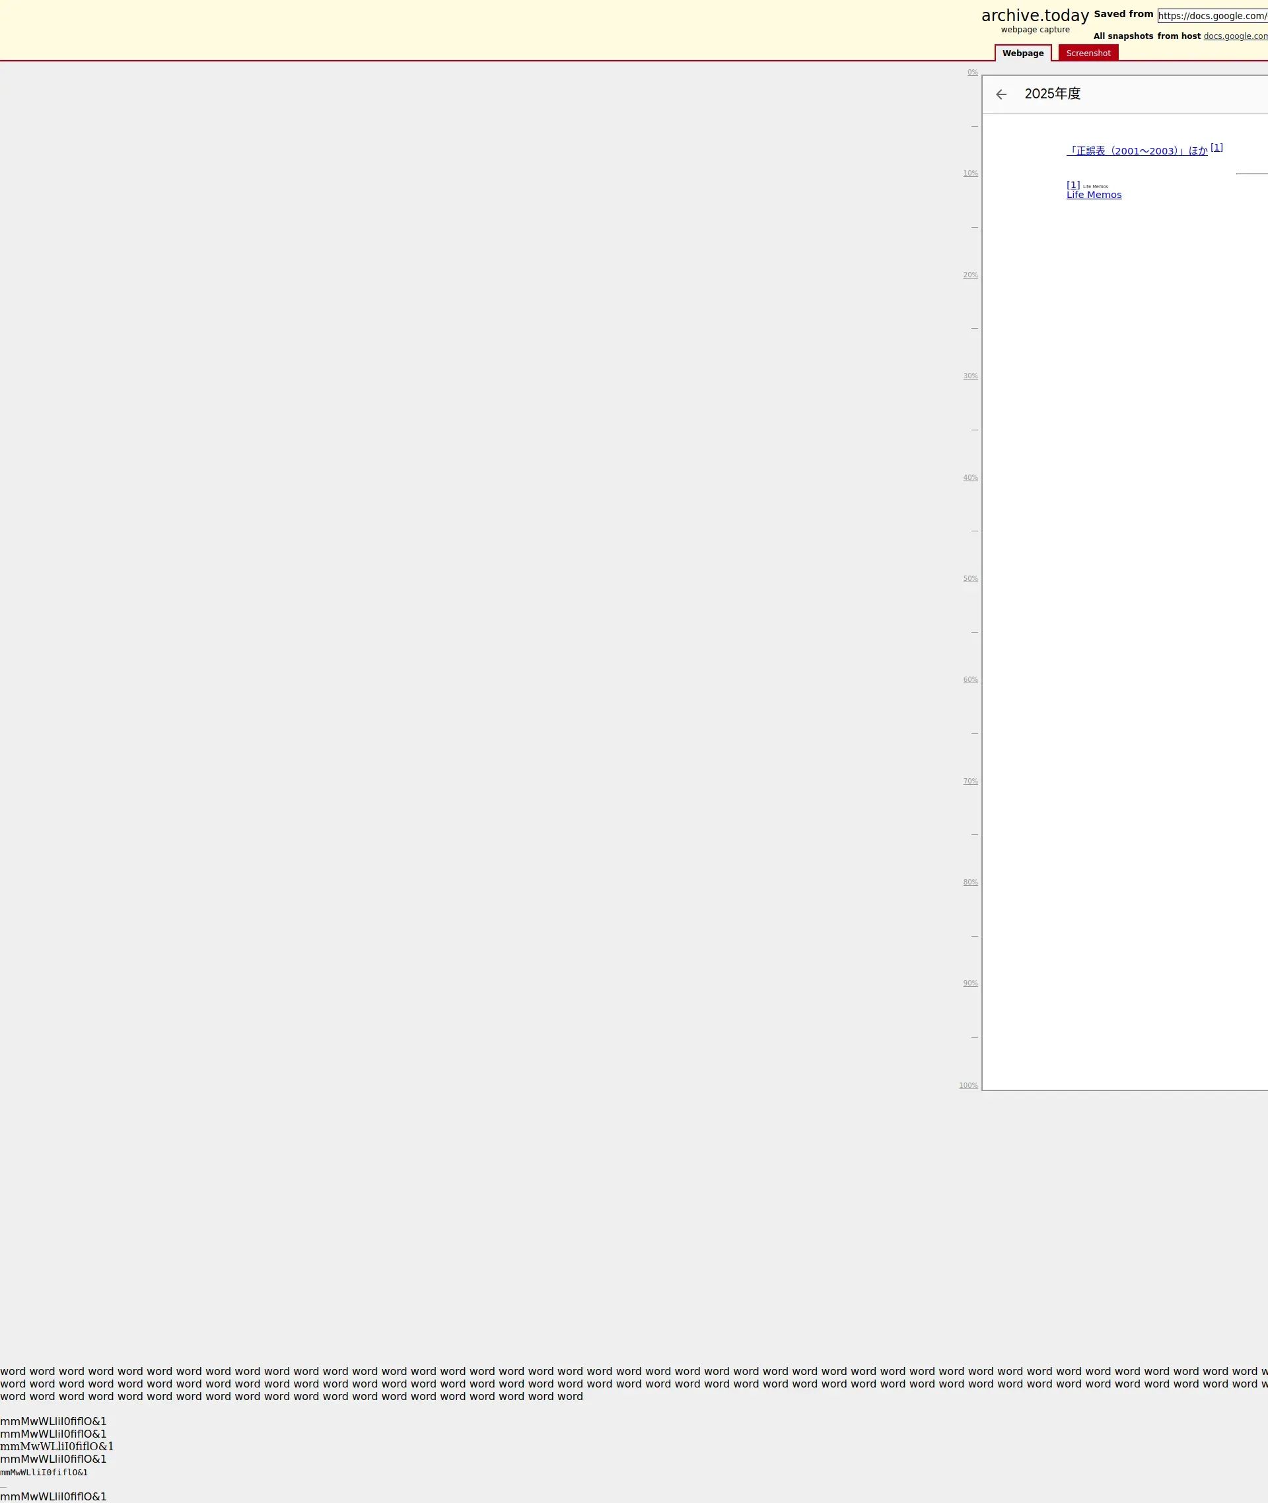Click the Saved from URL field

tap(1212, 16)
